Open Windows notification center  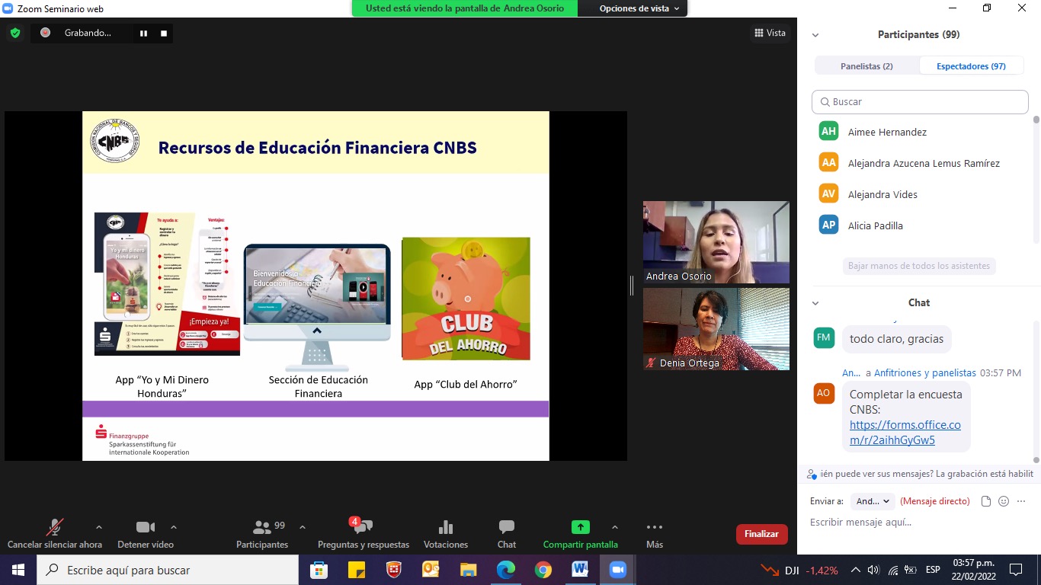click(1015, 570)
